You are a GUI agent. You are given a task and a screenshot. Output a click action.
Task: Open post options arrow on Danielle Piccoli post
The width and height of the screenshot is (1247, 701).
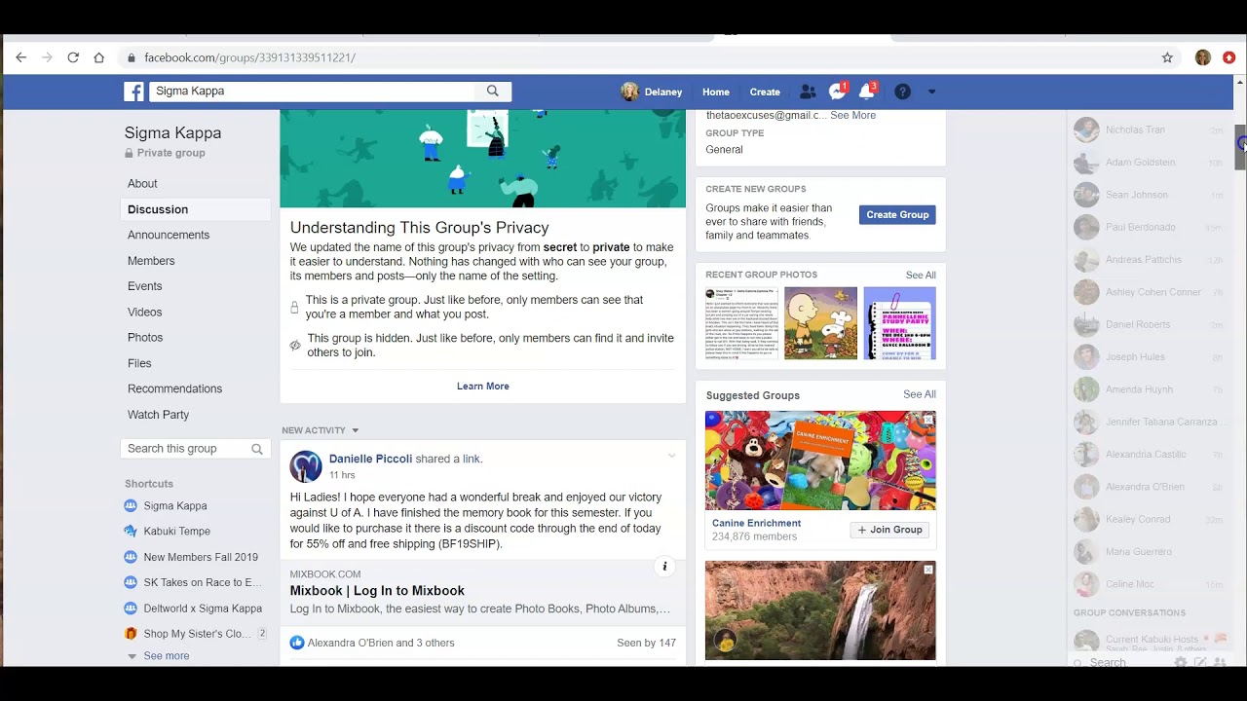click(671, 456)
